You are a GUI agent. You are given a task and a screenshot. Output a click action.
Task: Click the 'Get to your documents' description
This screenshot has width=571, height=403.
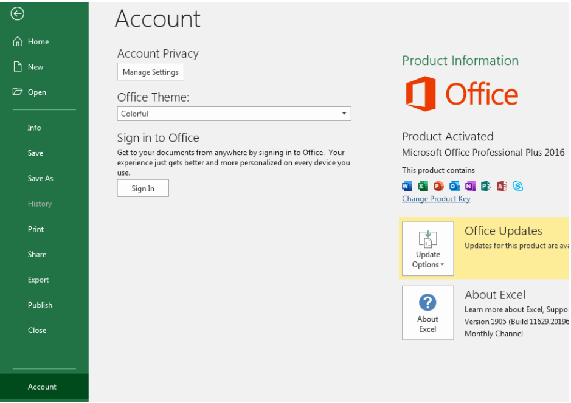click(234, 162)
